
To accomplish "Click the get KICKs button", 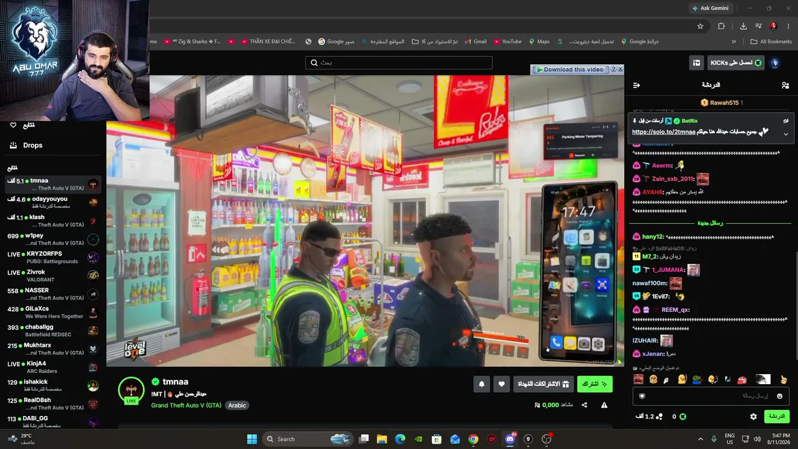I will click(x=736, y=63).
